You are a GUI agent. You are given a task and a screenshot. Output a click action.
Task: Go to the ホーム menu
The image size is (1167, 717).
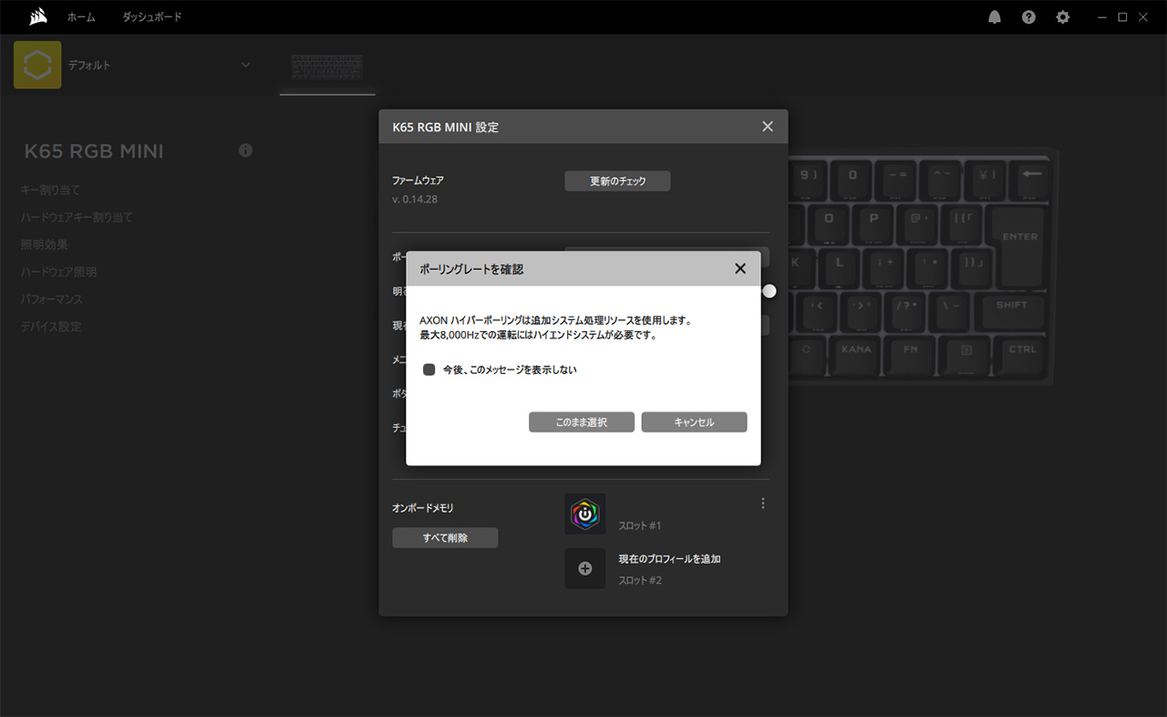[x=81, y=17]
